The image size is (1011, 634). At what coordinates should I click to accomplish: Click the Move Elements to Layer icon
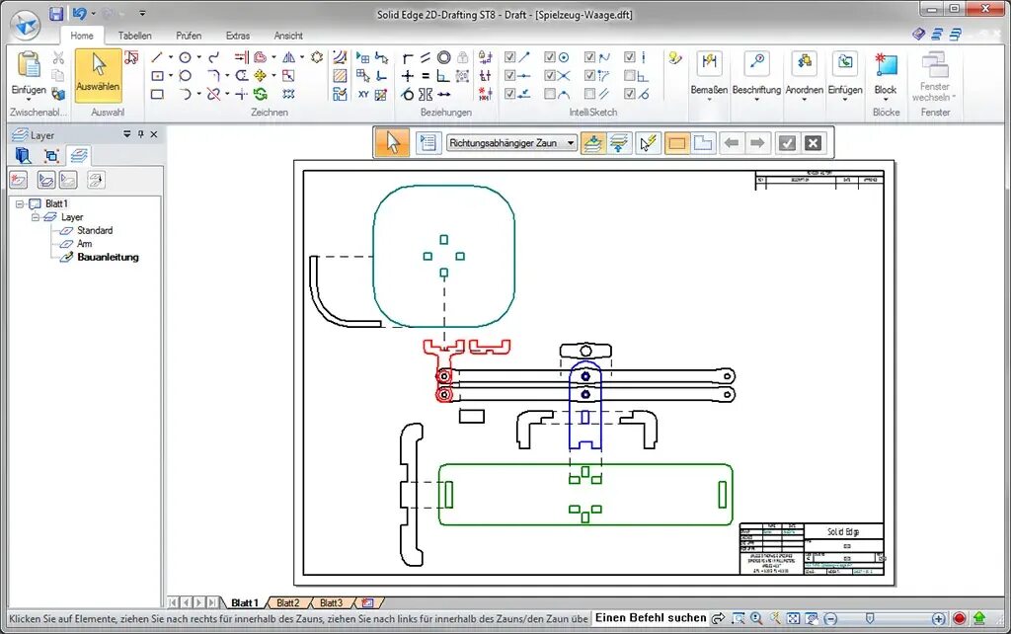pyautogui.click(x=96, y=180)
